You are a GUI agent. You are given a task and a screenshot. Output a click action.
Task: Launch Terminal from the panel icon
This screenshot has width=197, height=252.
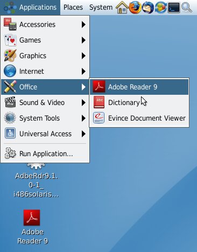[x=174, y=8]
